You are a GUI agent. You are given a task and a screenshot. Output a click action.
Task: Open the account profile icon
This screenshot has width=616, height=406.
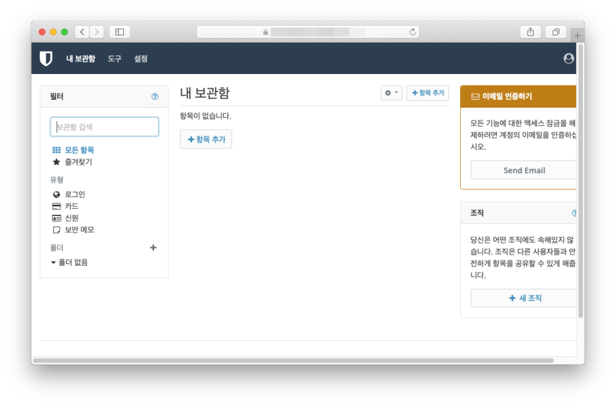[x=568, y=58]
